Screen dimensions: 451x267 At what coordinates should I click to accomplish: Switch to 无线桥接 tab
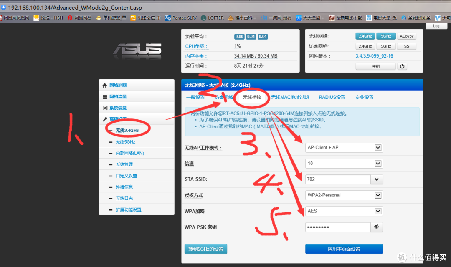pos(252,97)
